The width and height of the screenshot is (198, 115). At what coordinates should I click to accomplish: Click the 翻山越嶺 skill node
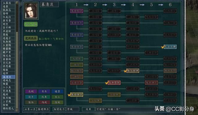(77, 71)
